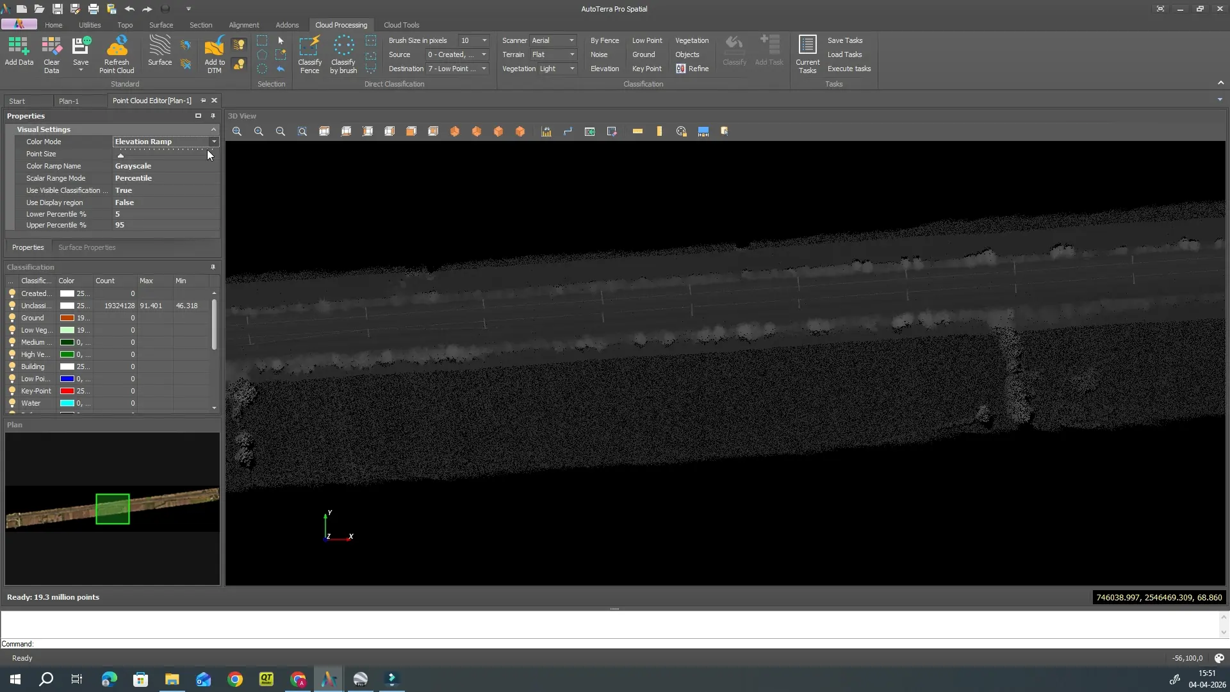The image size is (1230, 692).
Task: Choose the polygon selection tool
Action: [262, 54]
